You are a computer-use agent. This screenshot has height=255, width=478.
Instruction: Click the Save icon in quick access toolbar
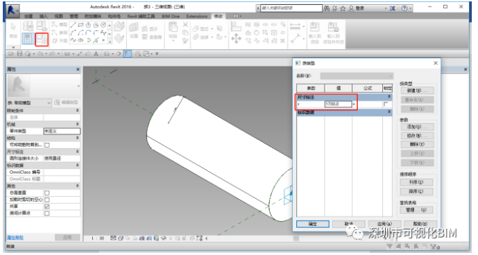(x=19, y=54)
